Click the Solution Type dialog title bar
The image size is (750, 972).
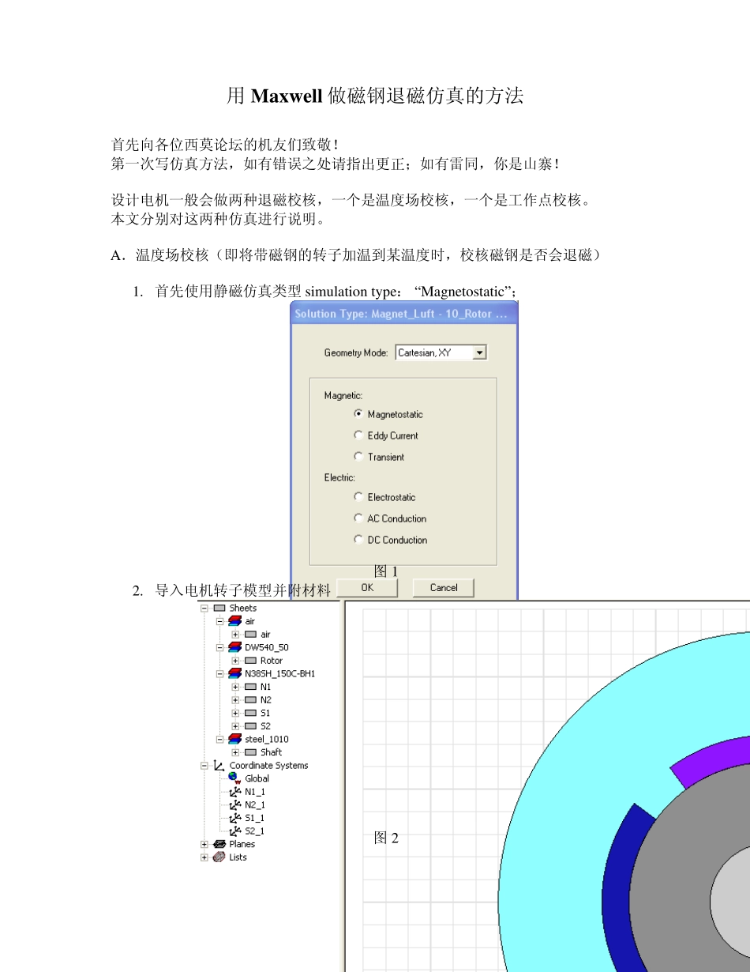[x=404, y=313]
